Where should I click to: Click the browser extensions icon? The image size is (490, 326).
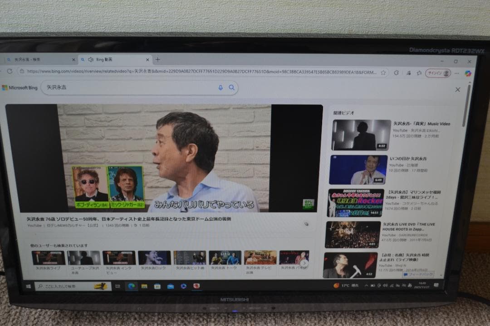click(x=408, y=73)
